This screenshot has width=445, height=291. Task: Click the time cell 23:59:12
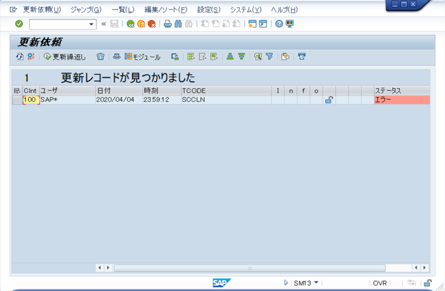(162, 100)
